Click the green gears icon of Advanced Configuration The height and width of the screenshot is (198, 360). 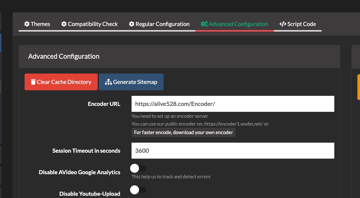[204, 24]
